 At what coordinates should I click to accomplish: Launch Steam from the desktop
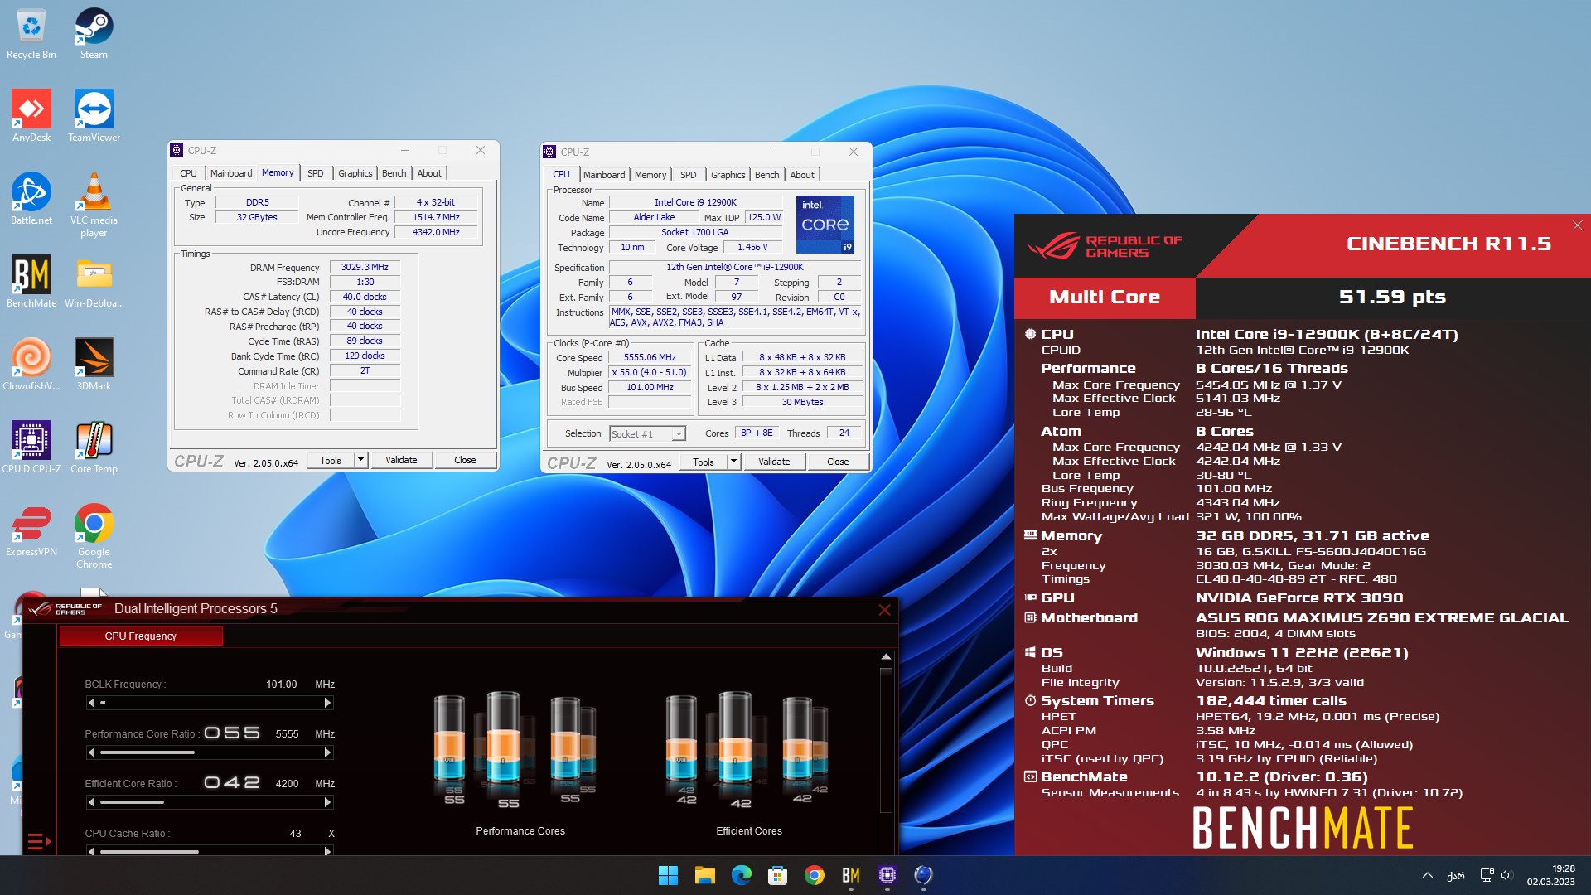tap(94, 34)
